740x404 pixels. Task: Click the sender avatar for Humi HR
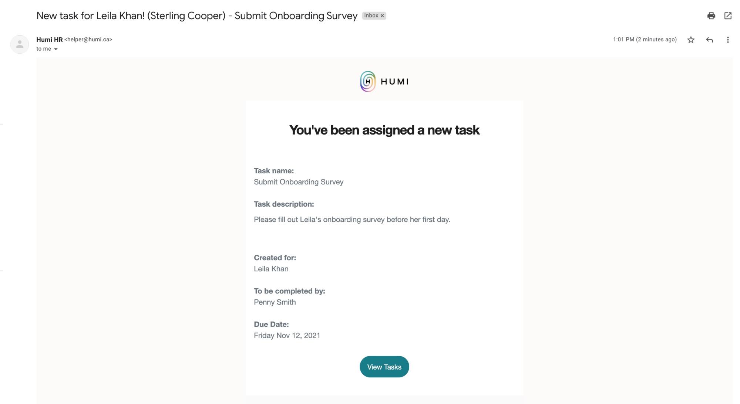[20, 44]
